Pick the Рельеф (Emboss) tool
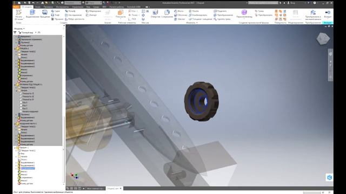The width and height of the screenshot is (346, 194). click(70, 11)
